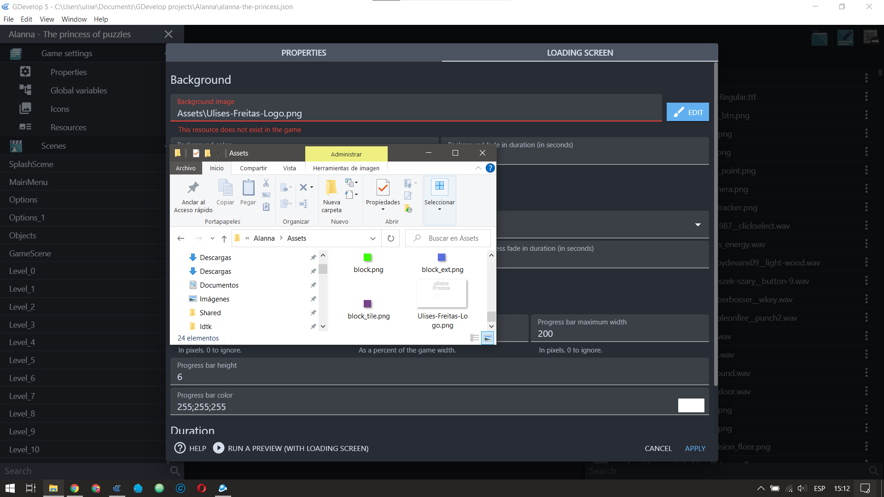
Task: Open Chrome from the Windows taskbar
Action: point(75,488)
